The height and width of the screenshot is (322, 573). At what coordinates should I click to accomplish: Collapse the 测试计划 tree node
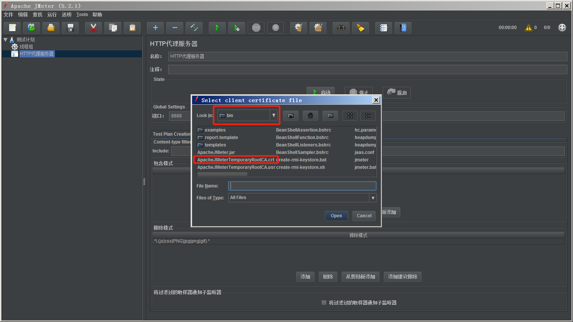tap(5, 40)
